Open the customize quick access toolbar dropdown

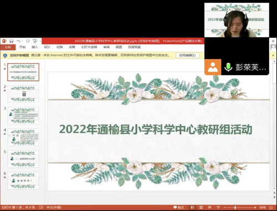click(40, 41)
